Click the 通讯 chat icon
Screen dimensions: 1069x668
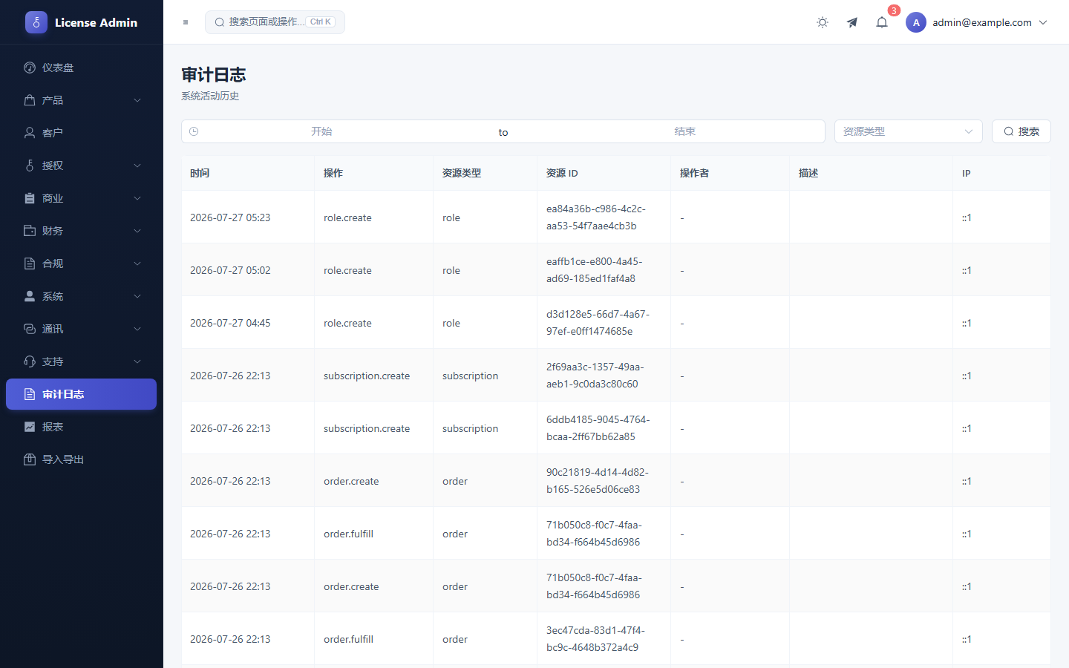(x=30, y=329)
